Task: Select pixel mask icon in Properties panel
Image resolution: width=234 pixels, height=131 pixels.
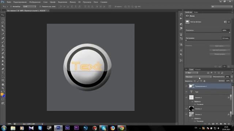Action: (x=225, y=22)
